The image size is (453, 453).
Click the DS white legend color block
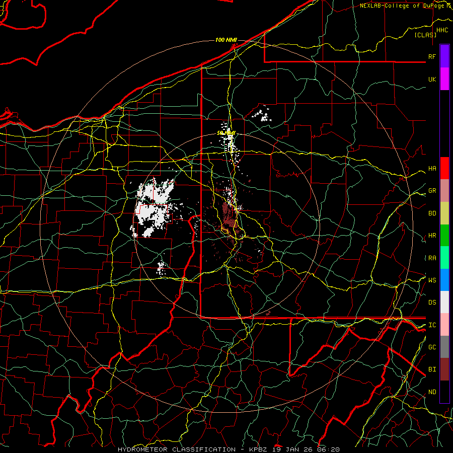click(444, 302)
